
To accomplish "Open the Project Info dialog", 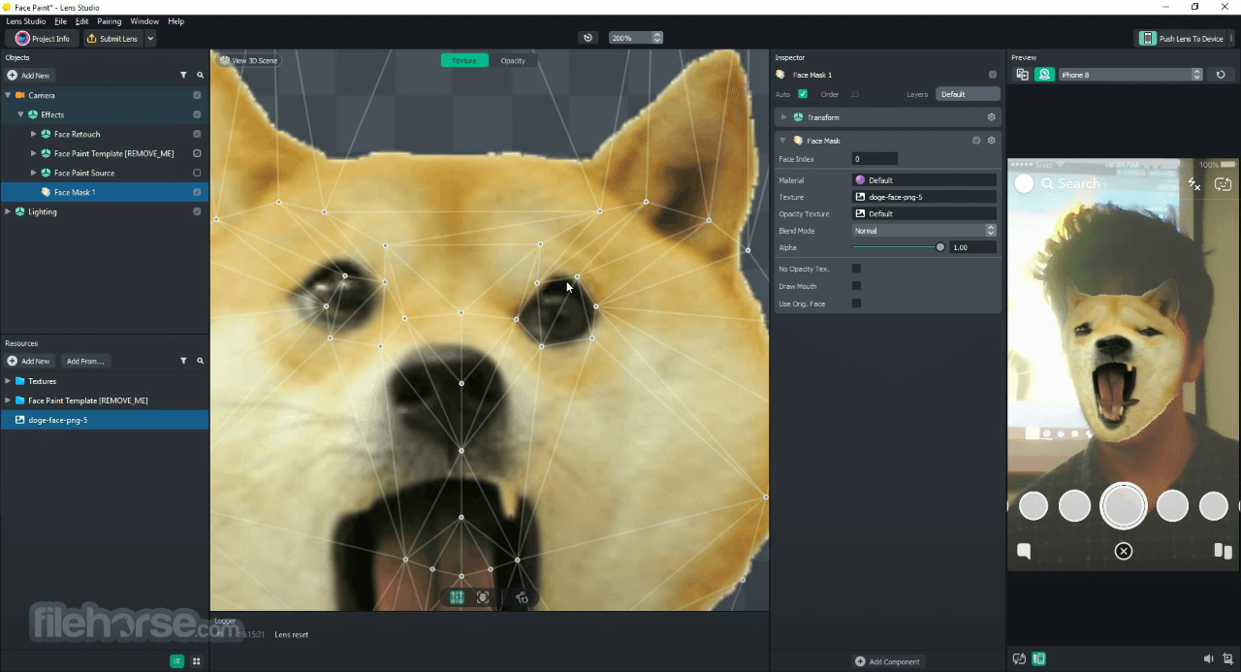I will coord(43,39).
